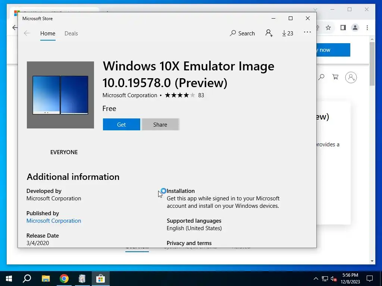Open the taskbar app next to Chrome
The height and width of the screenshot is (286, 382).
(82, 279)
